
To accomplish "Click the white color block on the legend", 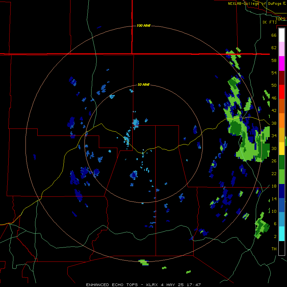I will [282, 35].
